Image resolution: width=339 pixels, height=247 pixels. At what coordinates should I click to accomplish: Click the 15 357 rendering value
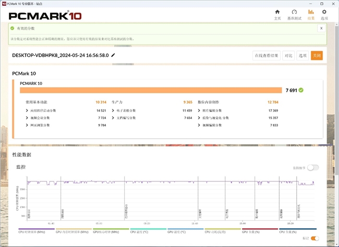(273, 118)
